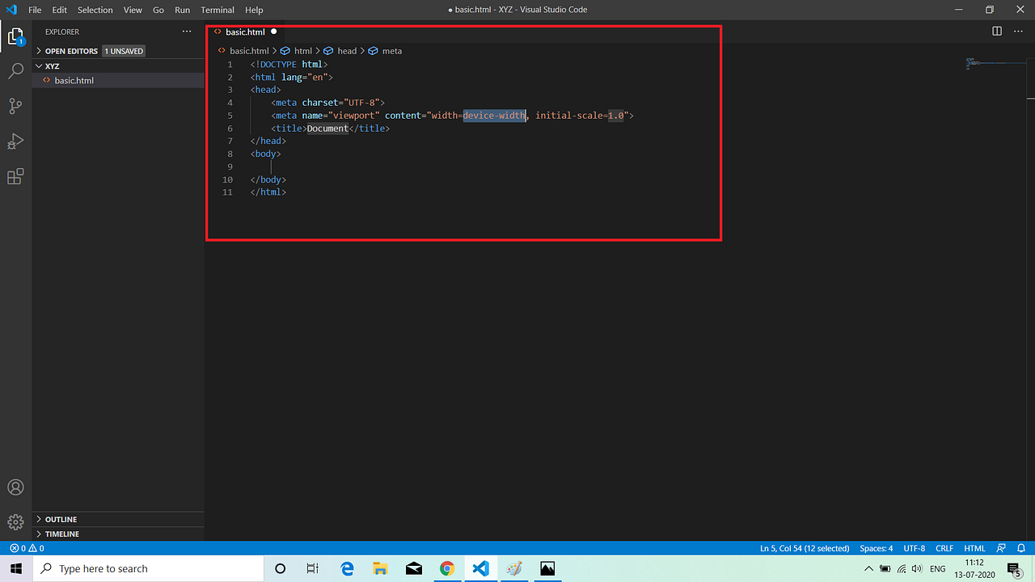Open Run and Debug panel icon
This screenshot has width=1035, height=582.
click(15, 141)
